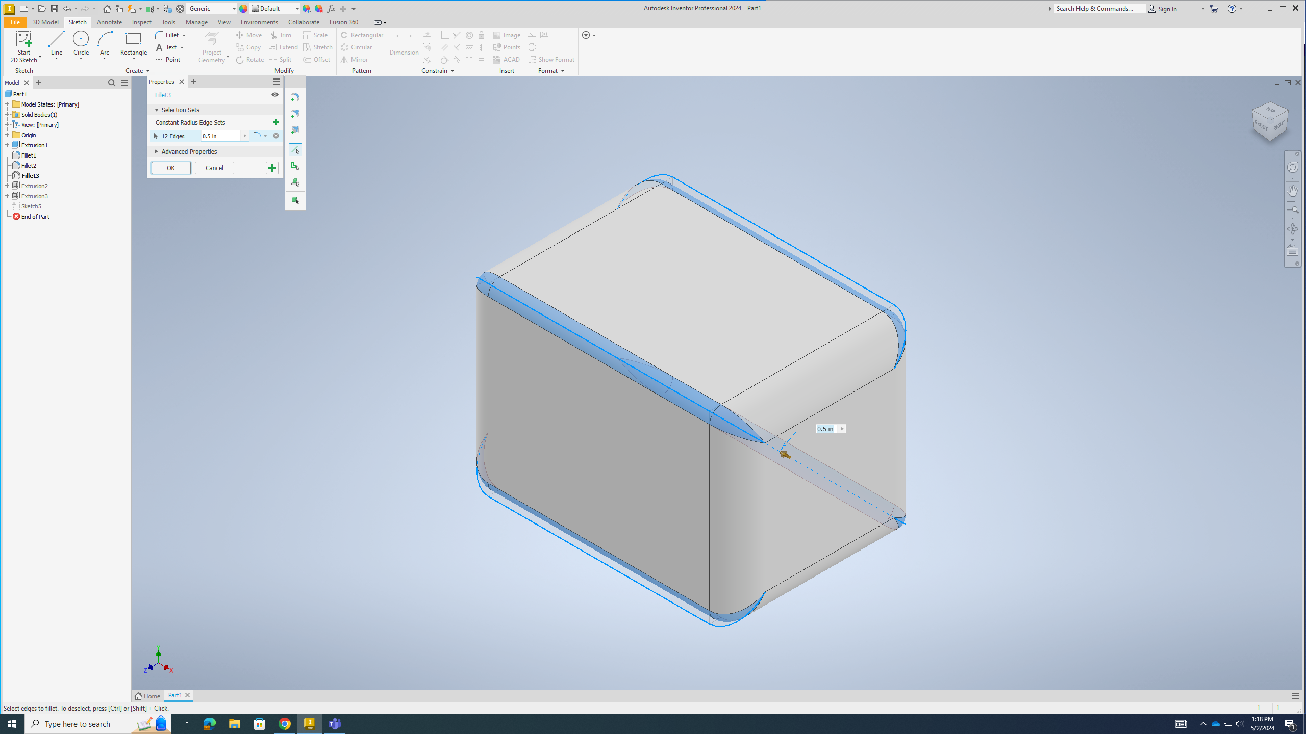Select Fillet2 in model browser

point(29,166)
